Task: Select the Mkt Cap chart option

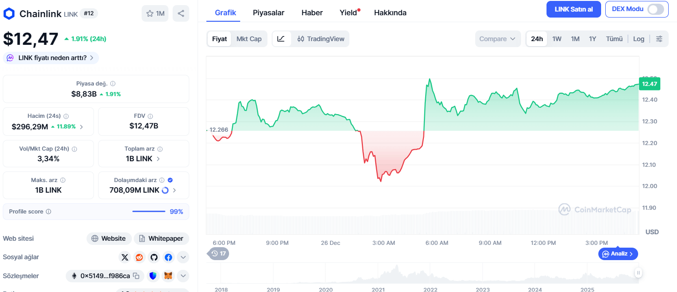Action: click(x=249, y=39)
